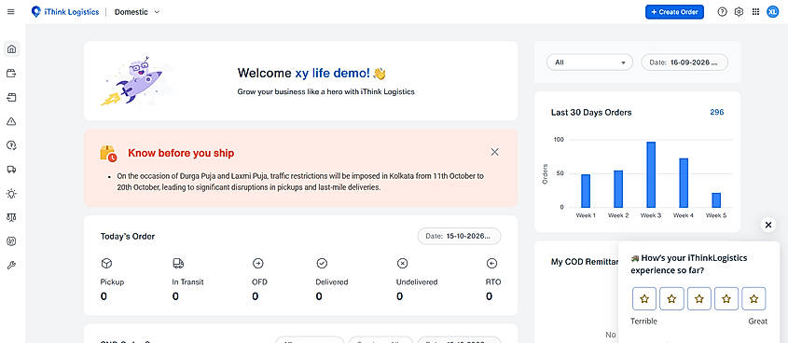This screenshot has height=343, width=788.
Task: Click the Welcome xy life demo heading
Action: tap(311, 74)
